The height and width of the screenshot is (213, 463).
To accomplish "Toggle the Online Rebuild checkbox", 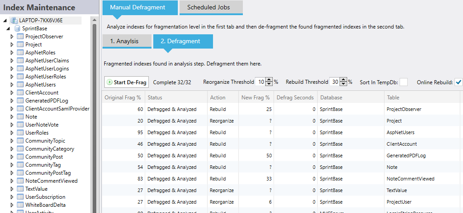I will [458, 82].
